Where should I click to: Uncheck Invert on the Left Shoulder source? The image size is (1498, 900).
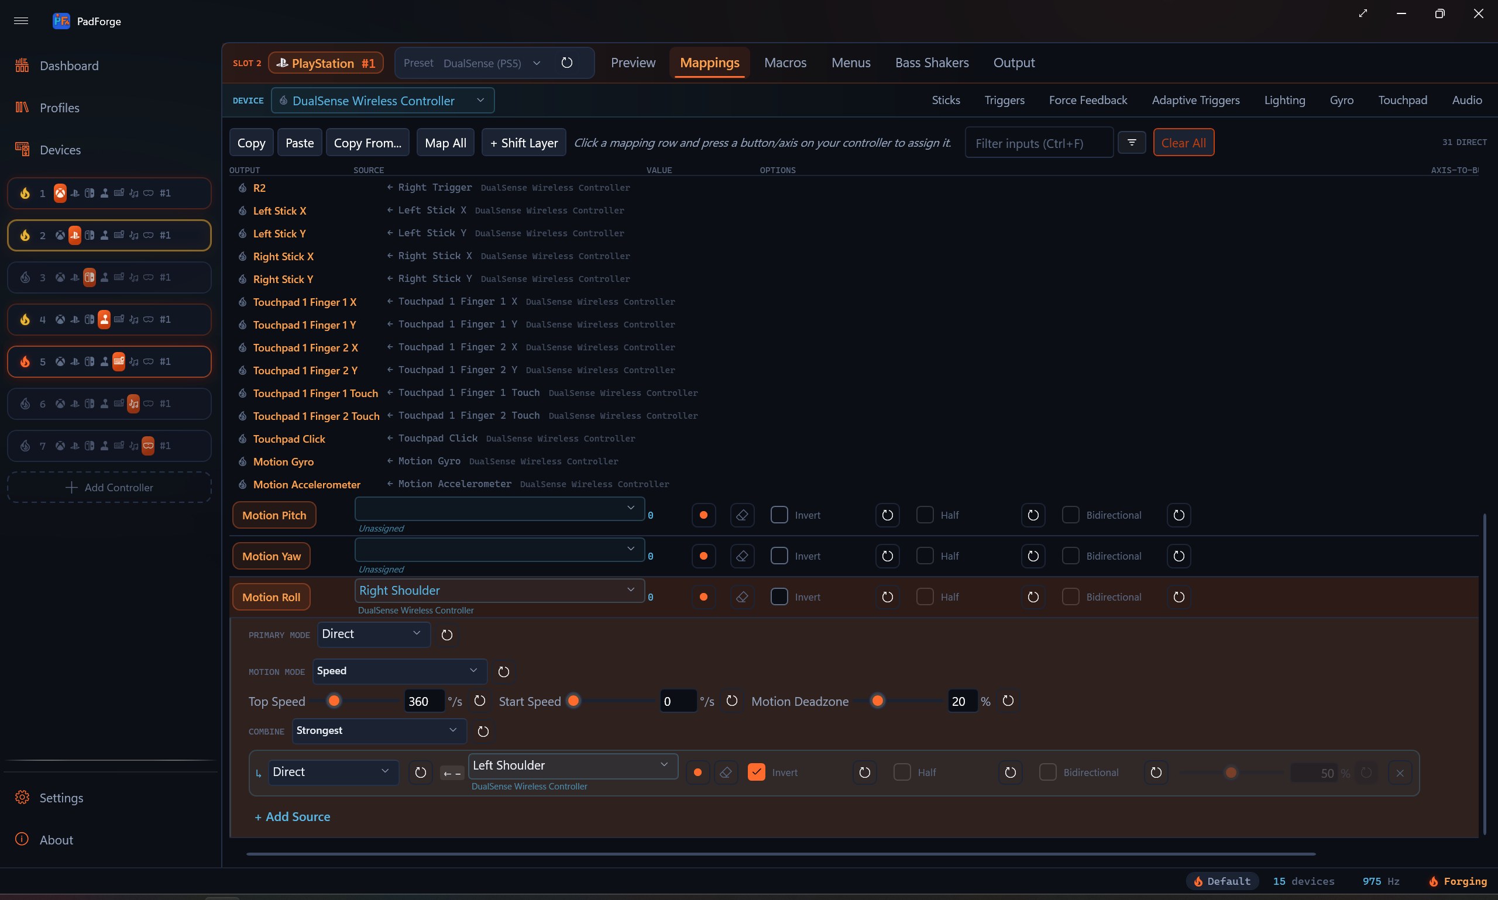pyautogui.click(x=756, y=773)
